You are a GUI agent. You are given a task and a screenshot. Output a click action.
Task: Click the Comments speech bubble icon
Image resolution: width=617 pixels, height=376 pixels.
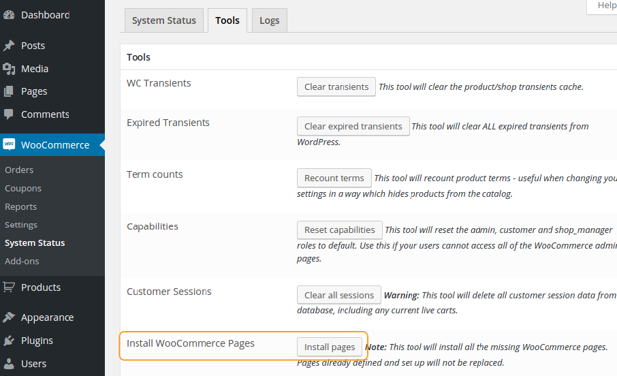[9, 114]
